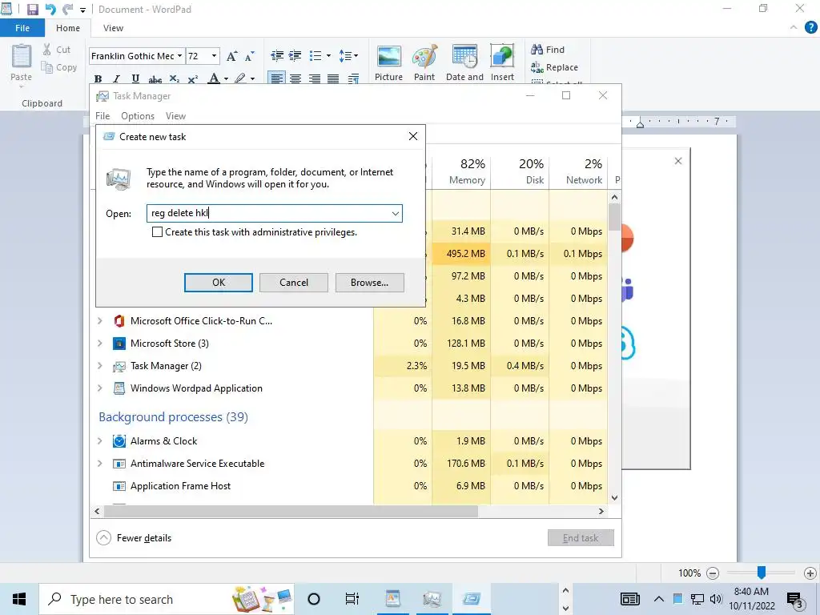Shrink font size in WordPad
820x615 pixels.
click(x=250, y=56)
